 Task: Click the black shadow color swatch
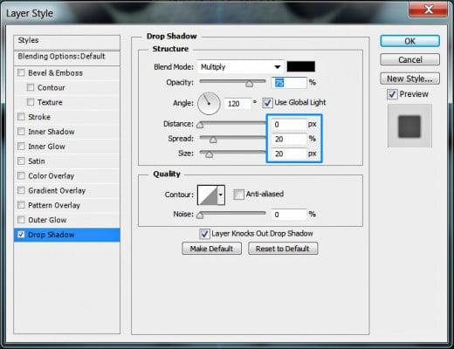click(x=300, y=66)
